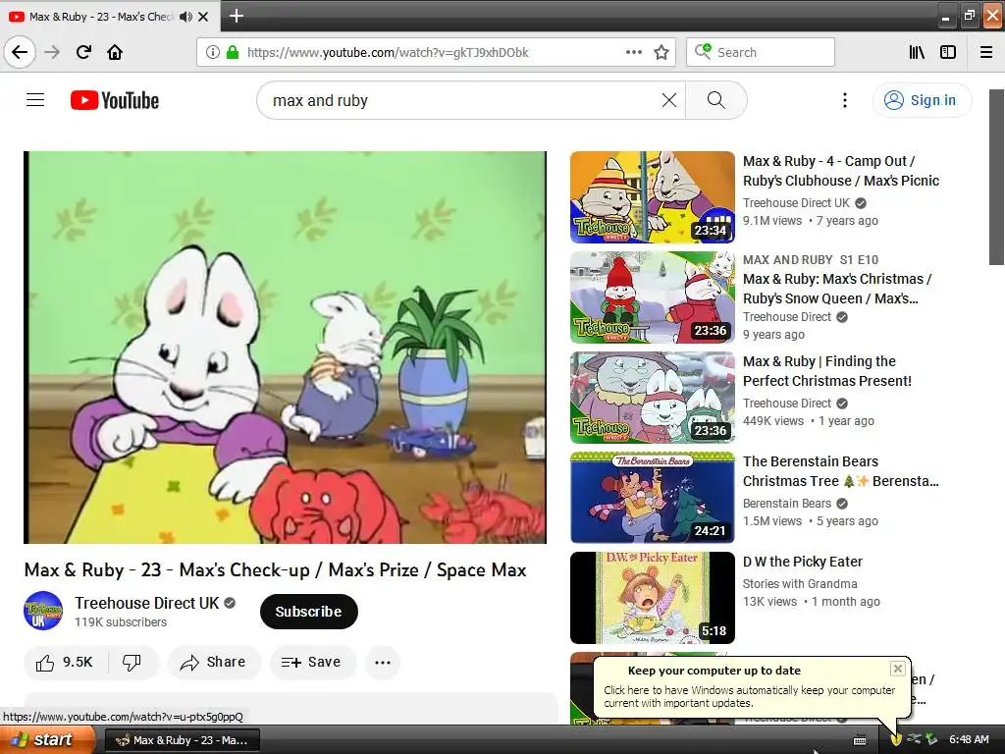This screenshot has width=1005, height=754.
Task: Open the Berenstain Bears channel name
Action: [x=786, y=504]
